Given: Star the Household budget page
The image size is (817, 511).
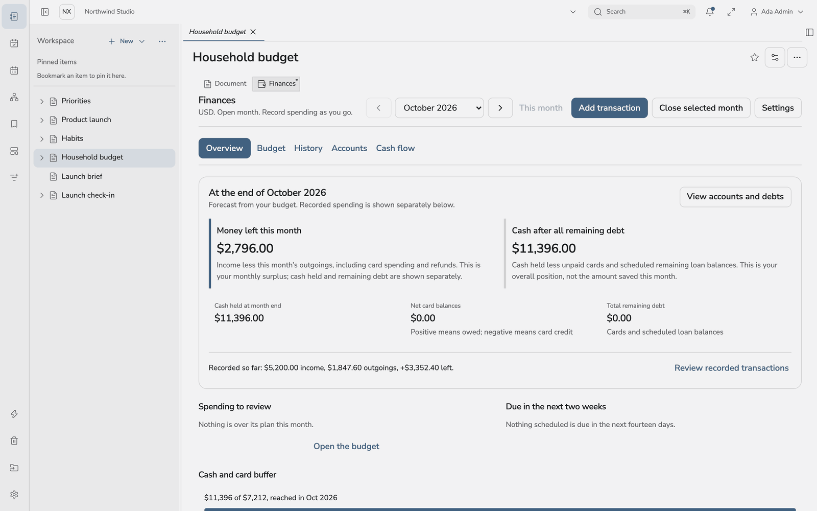Looking at the screenshot, I should [754, 57].
